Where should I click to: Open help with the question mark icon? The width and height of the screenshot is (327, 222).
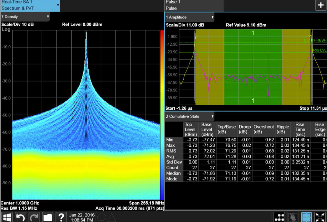pyautogui.click(x=61, y=217)
